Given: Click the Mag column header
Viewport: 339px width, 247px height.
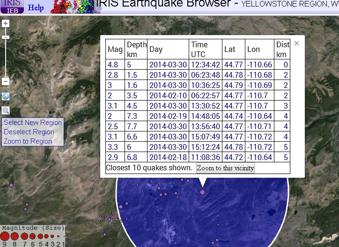Looking at the screenshot, I should pyautogui.click(x=115, y=49).
